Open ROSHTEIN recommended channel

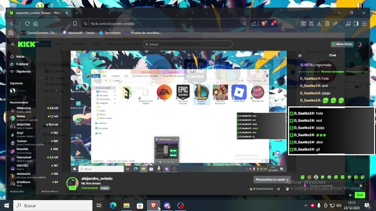click(34, 126)
